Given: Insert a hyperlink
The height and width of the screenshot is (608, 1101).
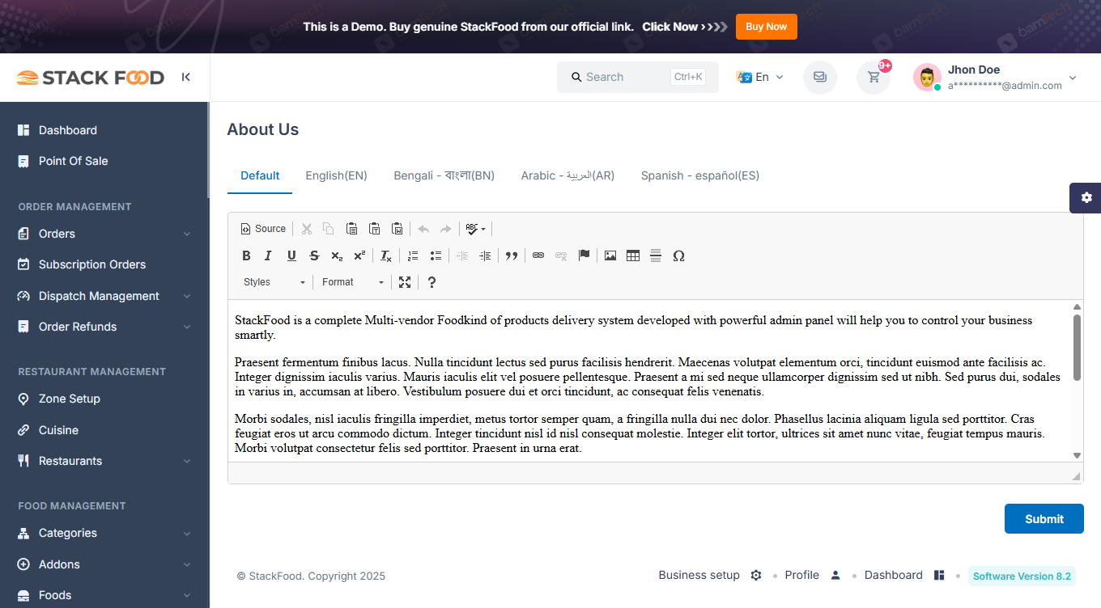Looking at the screenshot, I should pos(538,255).
